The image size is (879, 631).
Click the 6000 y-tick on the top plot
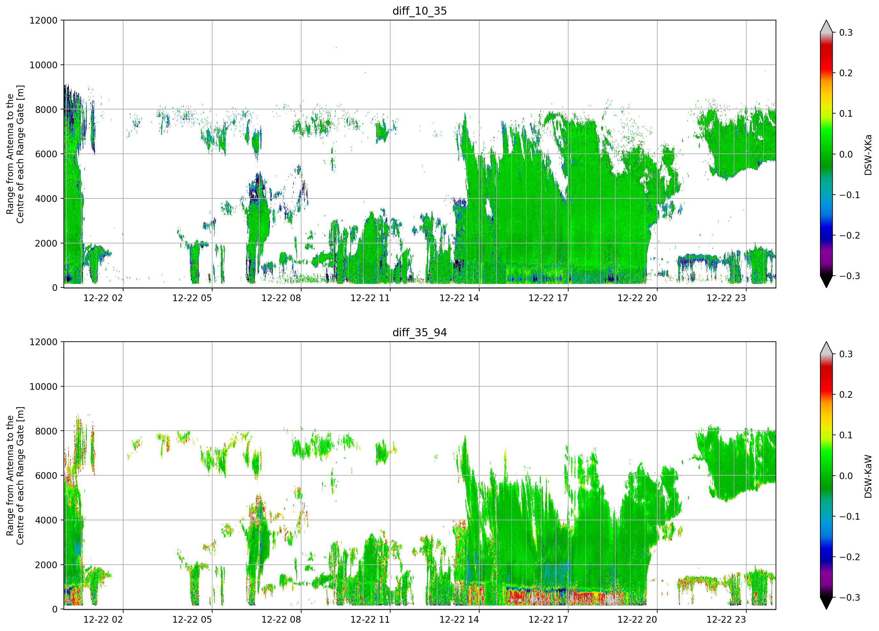point(46,154)
